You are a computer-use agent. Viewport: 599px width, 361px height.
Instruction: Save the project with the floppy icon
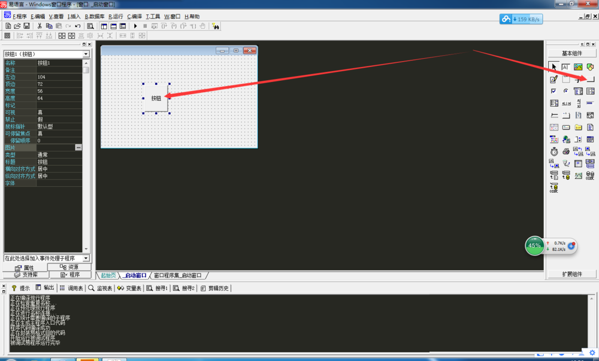[26, 26]
